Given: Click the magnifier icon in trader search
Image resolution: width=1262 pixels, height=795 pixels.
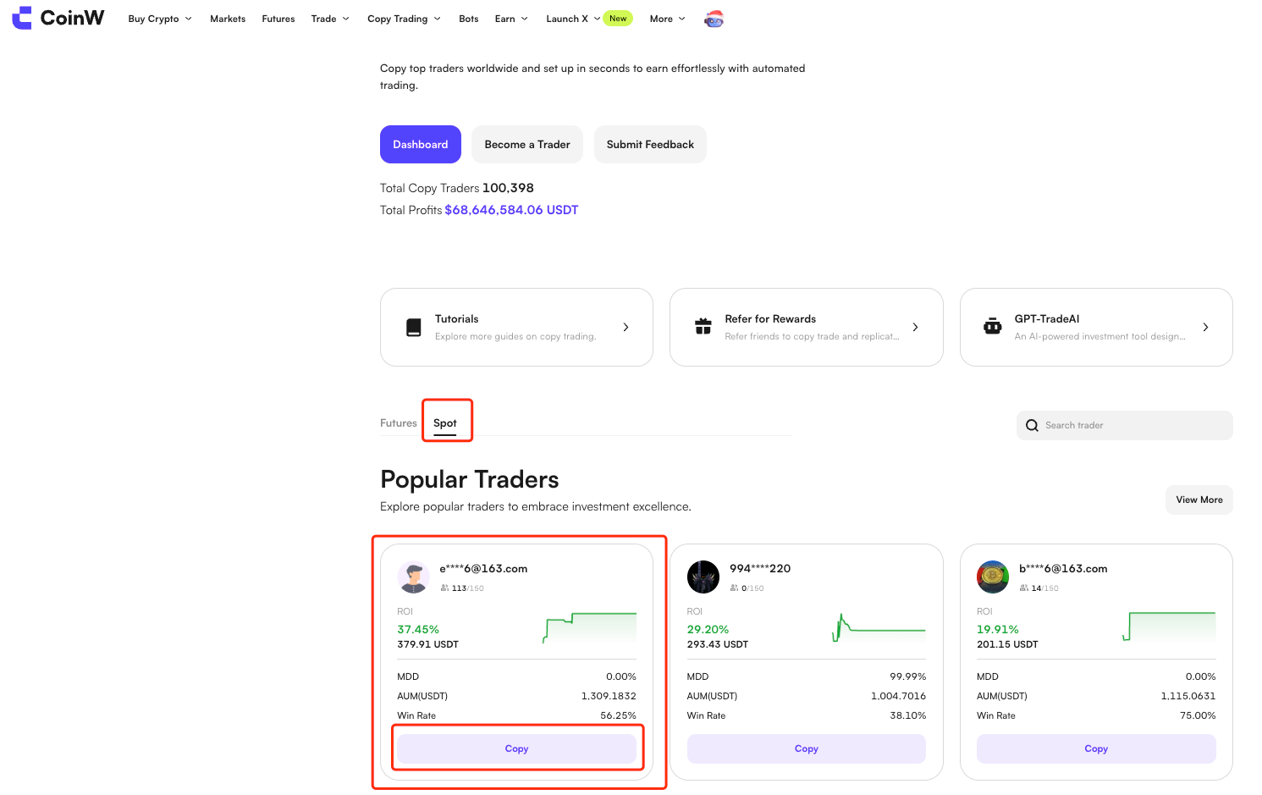Looking at the screenshot, I should click(1032, 426).
